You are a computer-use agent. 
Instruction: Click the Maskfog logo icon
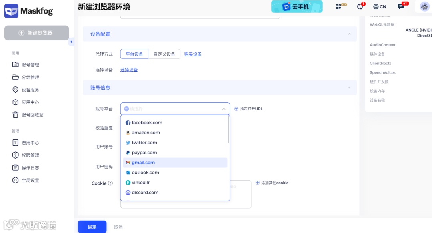11,11
